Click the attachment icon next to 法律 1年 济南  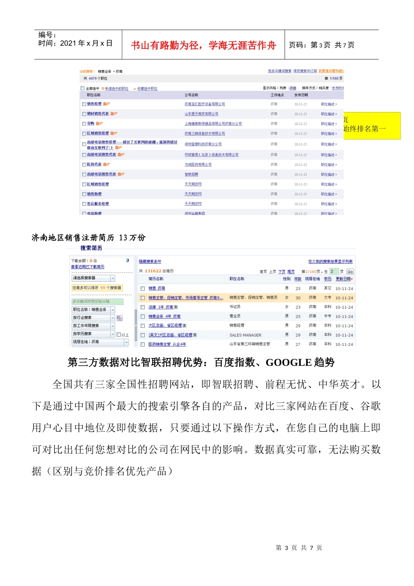pos(176,307)
